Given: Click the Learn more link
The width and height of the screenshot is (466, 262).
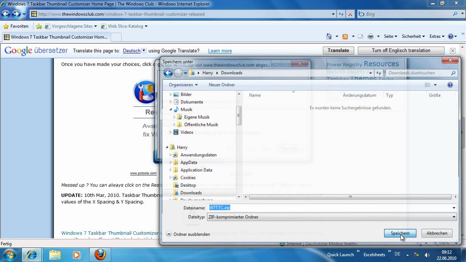Looking at the screenshot, I should pyautogui.click(x=220, y=51).
